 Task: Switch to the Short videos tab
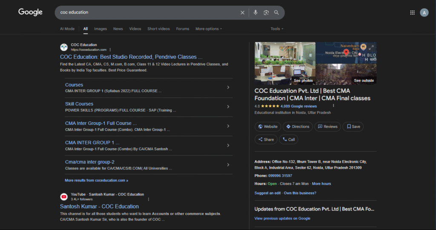tap(158, 29)
